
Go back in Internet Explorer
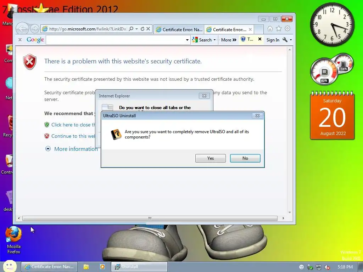pyautogui.click(x=22, y=29)
